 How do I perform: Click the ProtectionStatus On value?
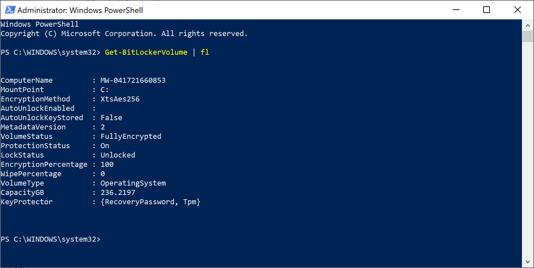coord(105,146)
